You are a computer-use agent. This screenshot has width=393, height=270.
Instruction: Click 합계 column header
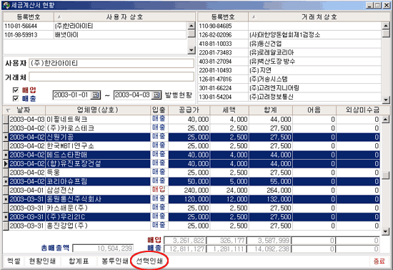pyautogui.click(x=270, y=110)
